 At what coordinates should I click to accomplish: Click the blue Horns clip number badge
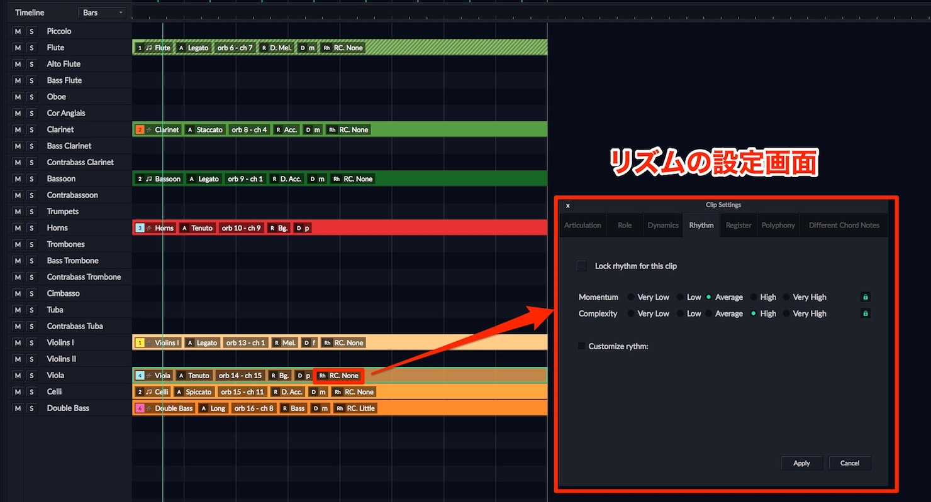(x=140, y=228)
